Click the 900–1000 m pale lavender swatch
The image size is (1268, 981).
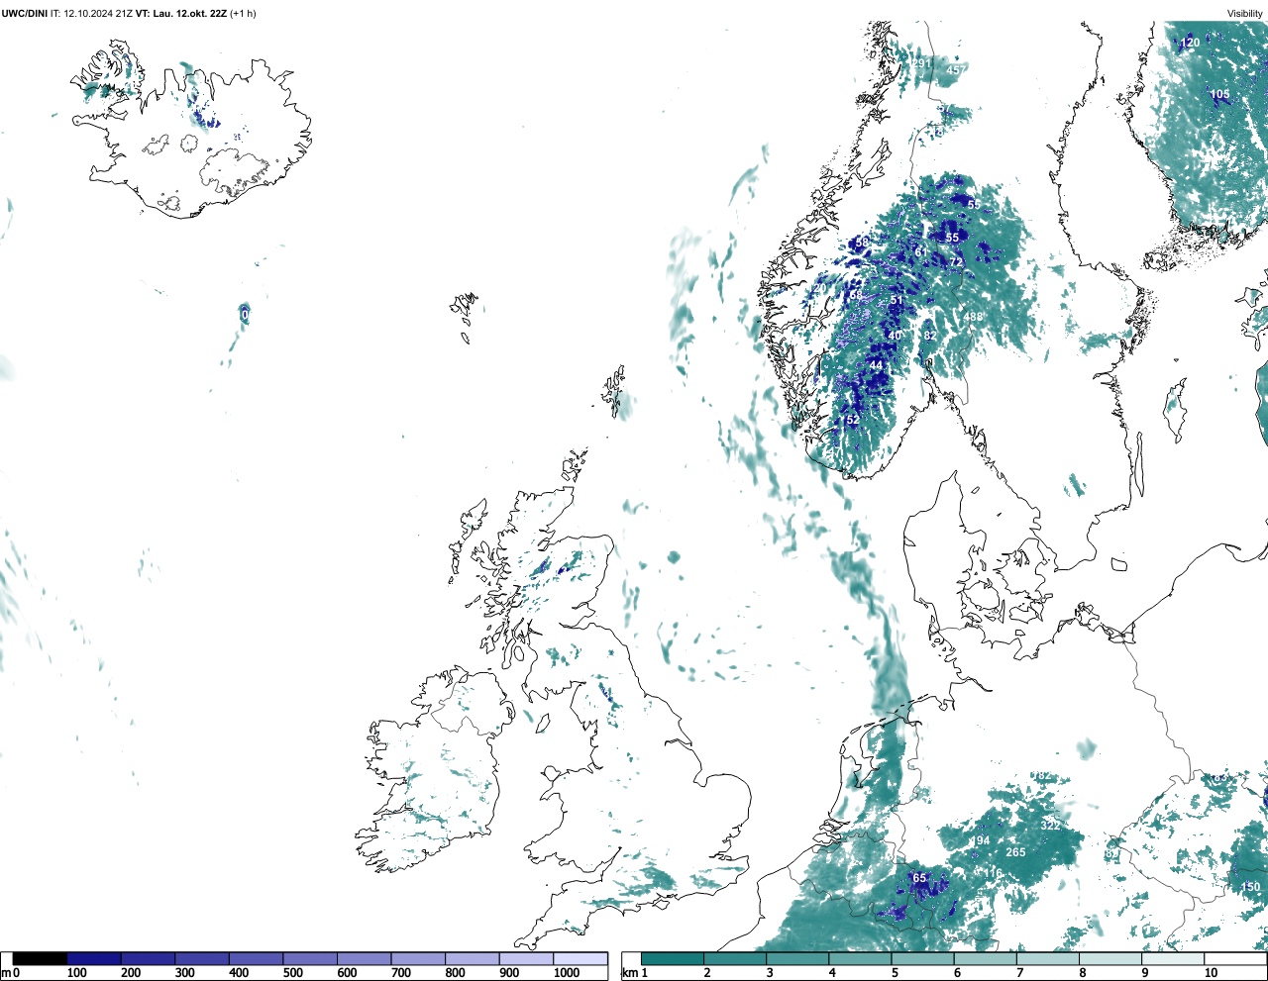(x=526, y=958)
